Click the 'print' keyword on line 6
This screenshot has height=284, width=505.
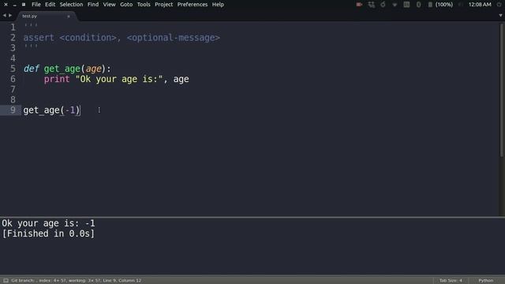tap(57, 79)
